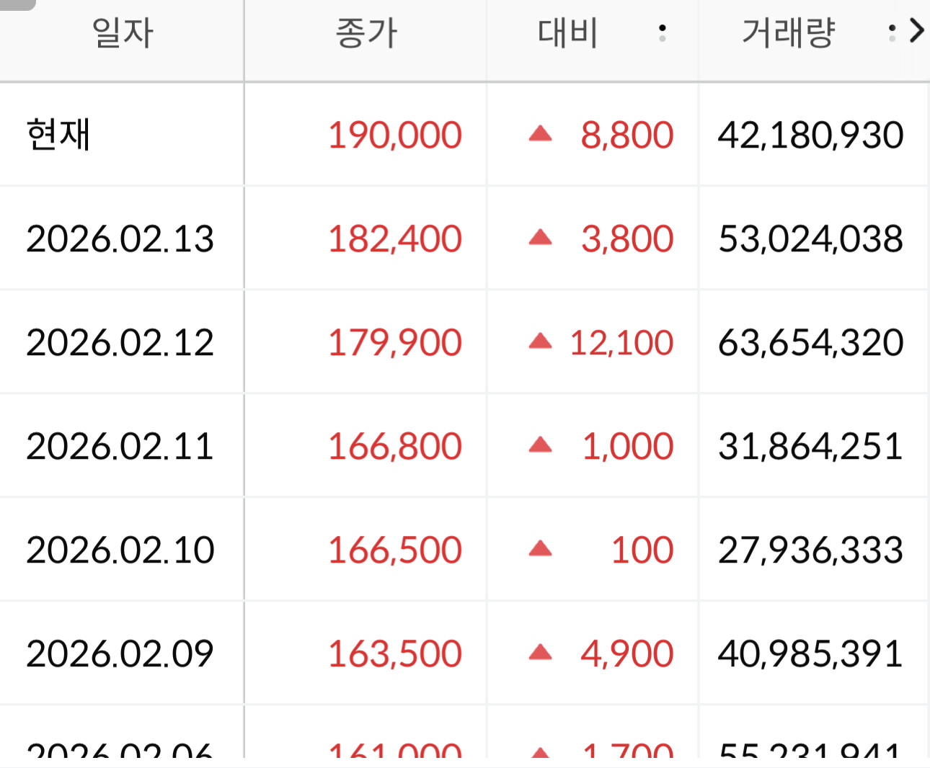Click the 종가 column header
Screen dimensions: 930x768
366,33
